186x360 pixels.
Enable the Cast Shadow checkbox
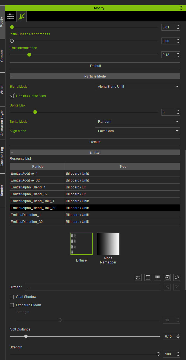point(12,297)
